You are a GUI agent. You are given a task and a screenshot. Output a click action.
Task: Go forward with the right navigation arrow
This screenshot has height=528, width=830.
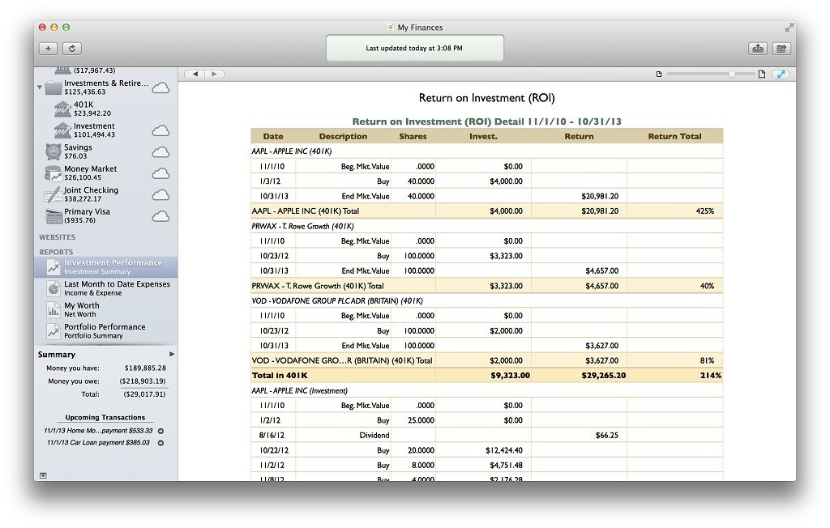click(214, 75)
